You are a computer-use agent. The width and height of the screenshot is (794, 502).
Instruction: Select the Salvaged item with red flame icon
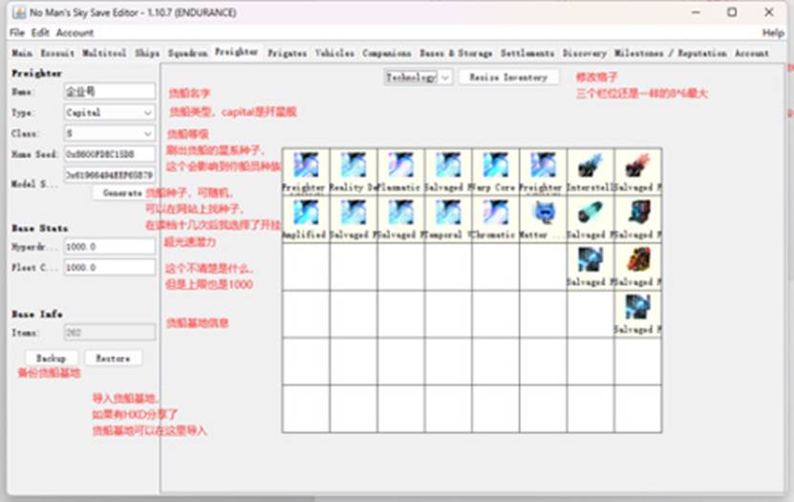(638, 172)
